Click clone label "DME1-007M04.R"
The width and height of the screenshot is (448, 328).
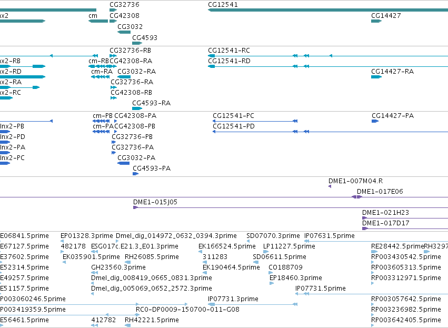point(356,181)
